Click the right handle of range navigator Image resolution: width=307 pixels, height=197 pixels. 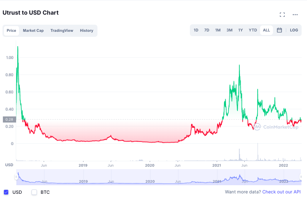(x=301, y=177)
